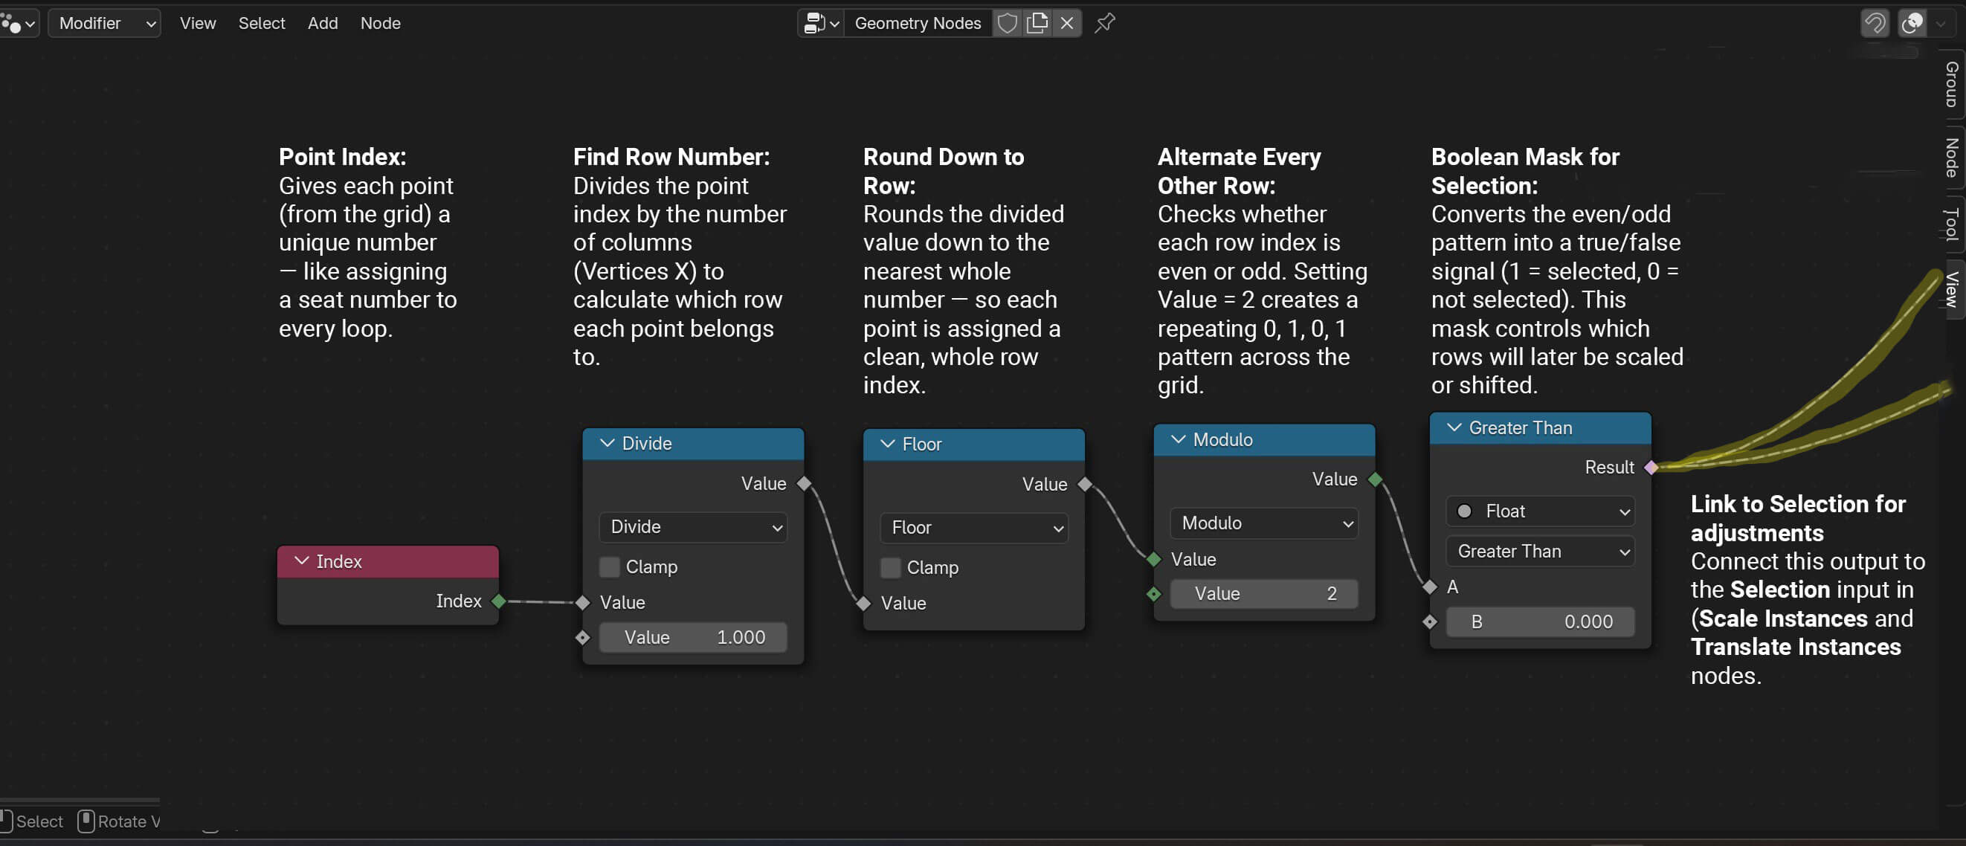Toggle the pin node tree icon
This screenshot has height=846, width=1966.
click(1104, 23)
